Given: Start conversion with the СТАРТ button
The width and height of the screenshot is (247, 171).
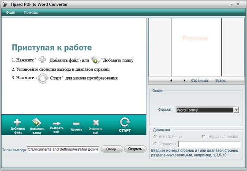Looking at the screenshot, I should 125,125.
